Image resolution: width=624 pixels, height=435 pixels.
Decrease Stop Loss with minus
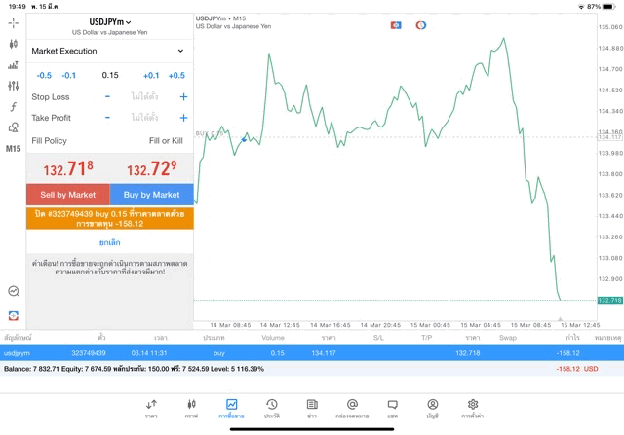pyautogui.click(x=107, y=96)
